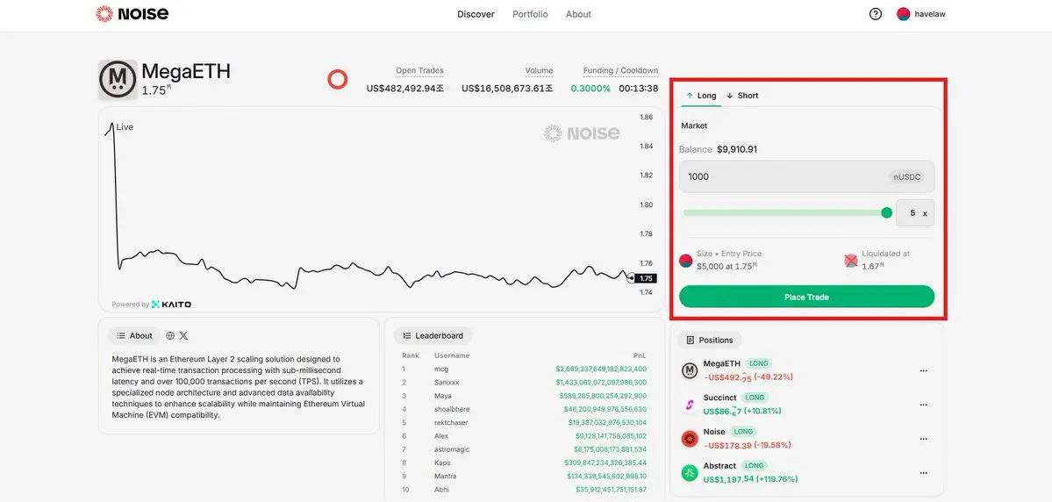Open the MegaETH website globe icon
The image size is (1052, 502).
point(170,335)
